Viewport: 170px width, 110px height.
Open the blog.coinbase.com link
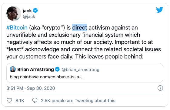[47, 77]
